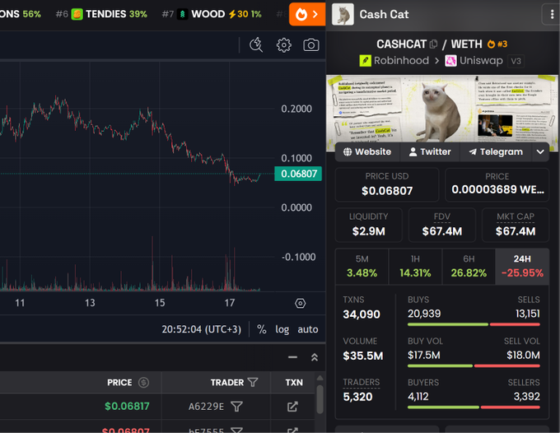This screenshot has width=560, height=433.
Task: Click trader address A6229E
Action: tap(206, 407)
